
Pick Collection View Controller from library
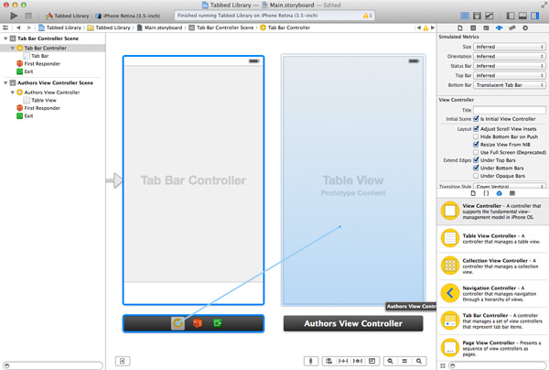click(x=493, y=266)
